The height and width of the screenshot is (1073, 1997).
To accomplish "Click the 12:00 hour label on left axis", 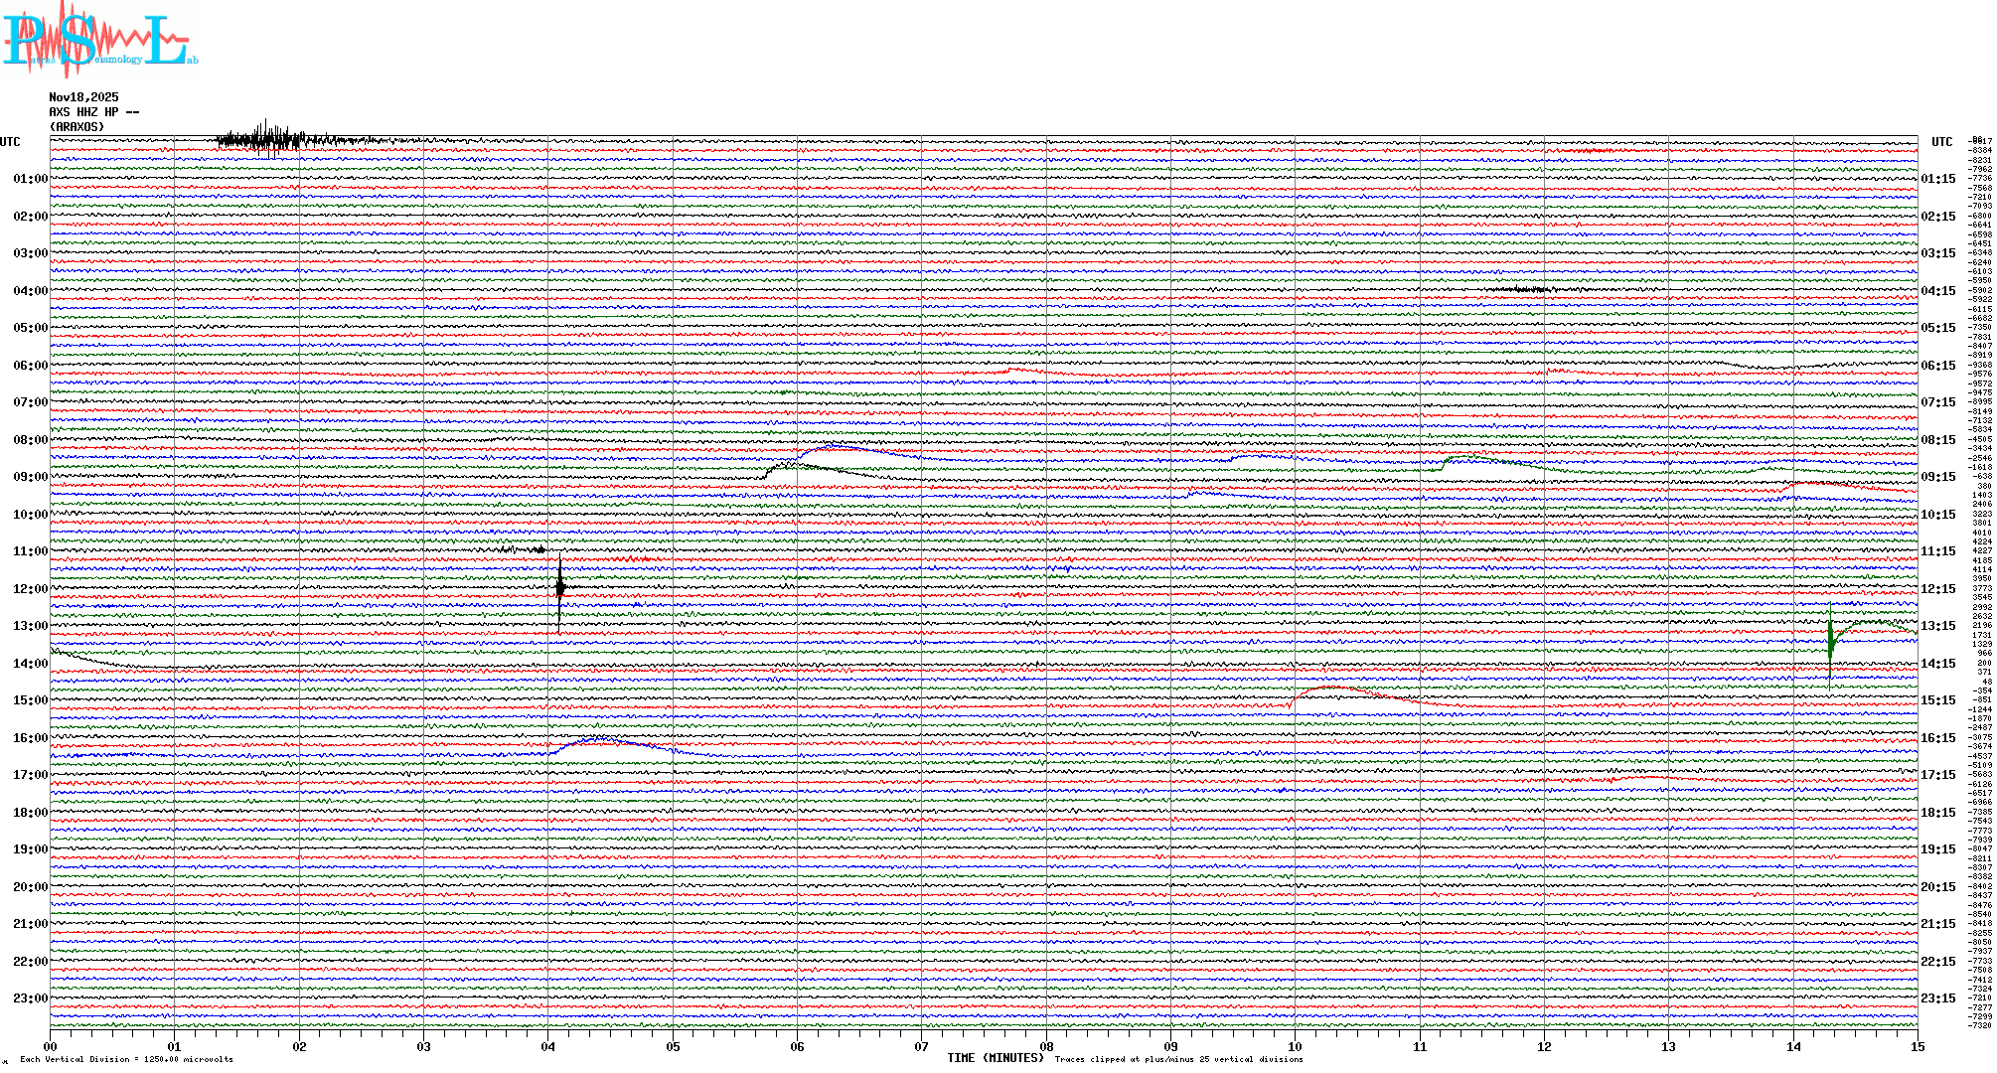I will click(x=30, y=589).
